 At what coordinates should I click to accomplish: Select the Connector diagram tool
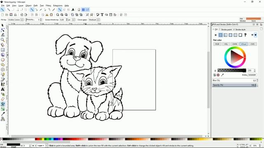pyautogui.click(x=2, y=119)
